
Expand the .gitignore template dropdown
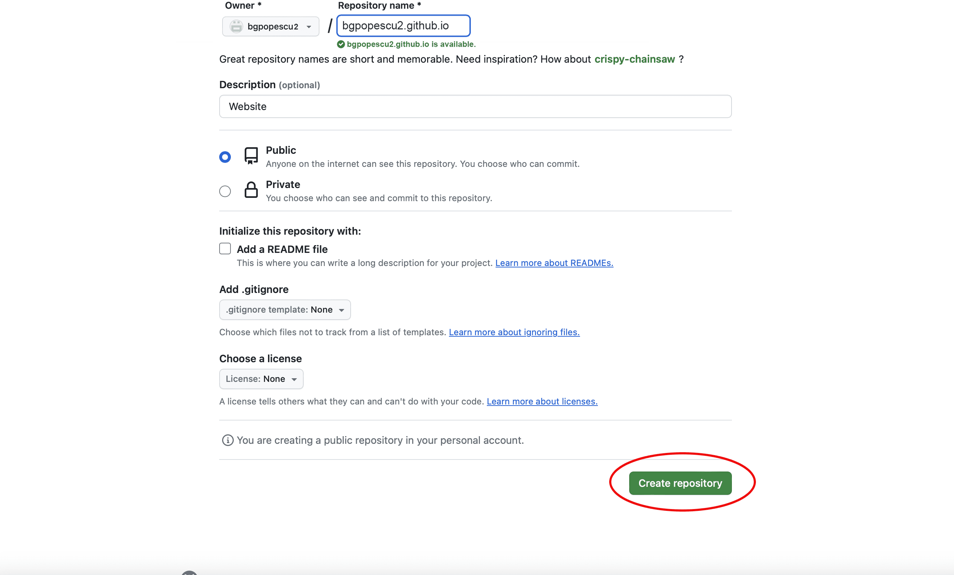click(285, 310)
